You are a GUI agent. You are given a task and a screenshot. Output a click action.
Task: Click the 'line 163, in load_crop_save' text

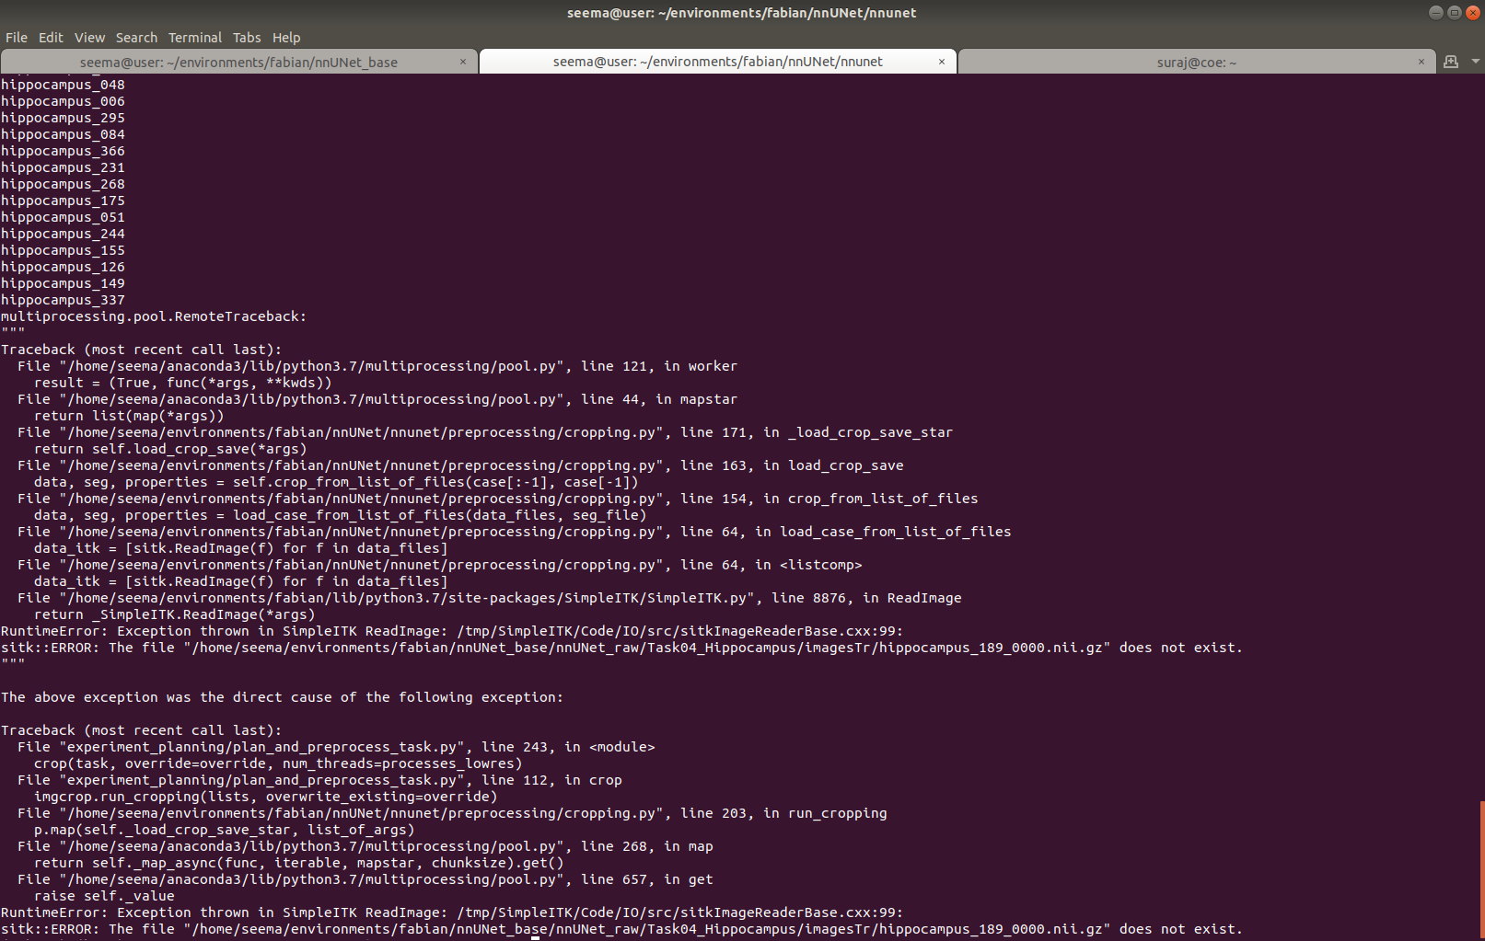coord(792,465)
